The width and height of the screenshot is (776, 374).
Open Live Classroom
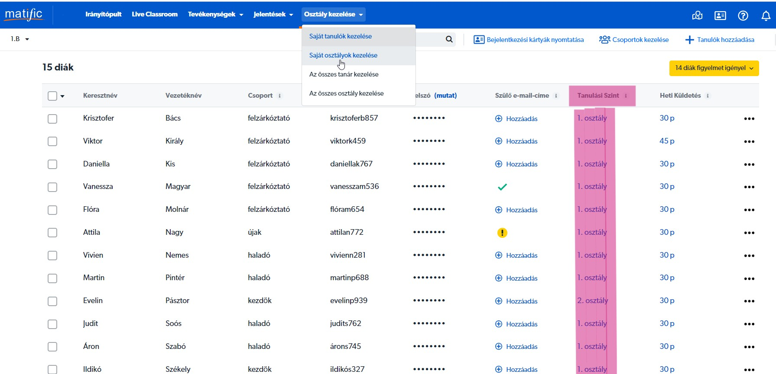coord(155,14)
